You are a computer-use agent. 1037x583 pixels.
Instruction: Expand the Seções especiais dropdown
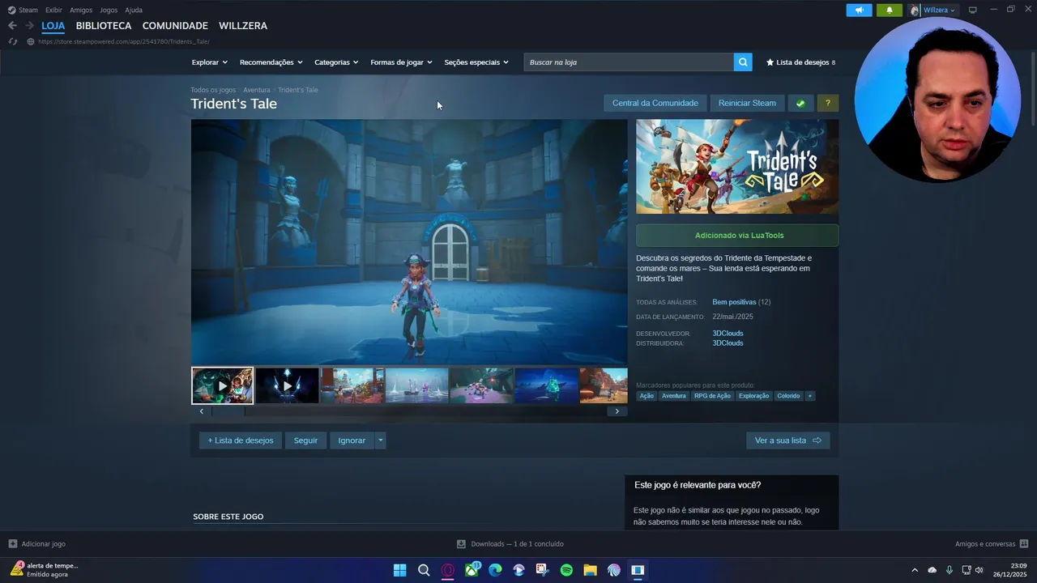[476, 62]
